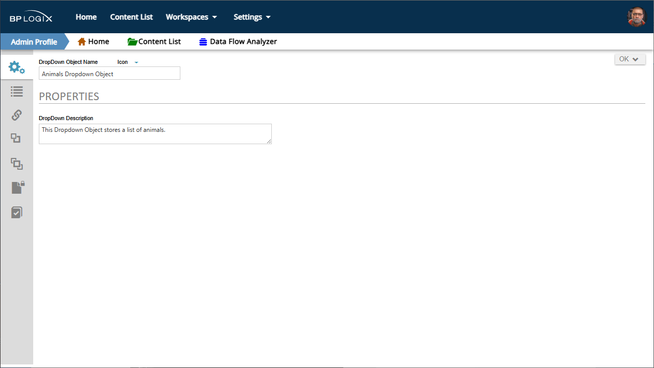
Task: Click the blue Data Flow Analyzer icon
Action: coord(203,42)
